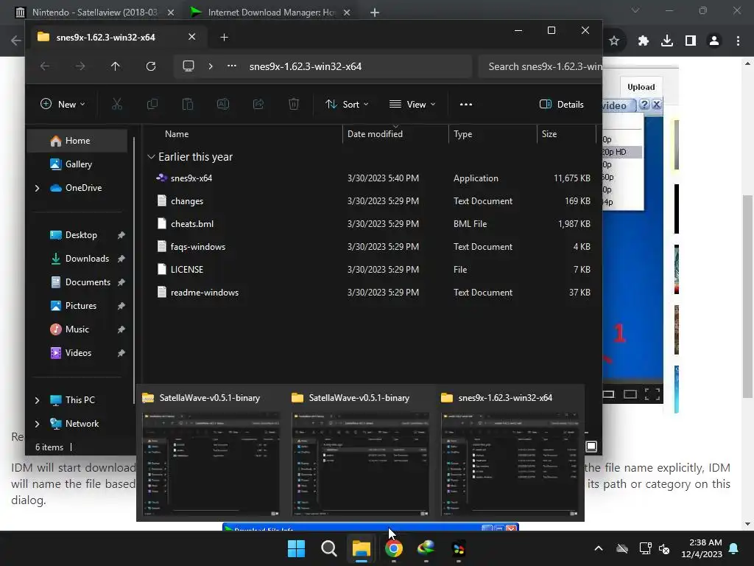The image size is (754, 566).
Task: Click the Paste icon in Explorer toolbar
Action: point(188,104)
